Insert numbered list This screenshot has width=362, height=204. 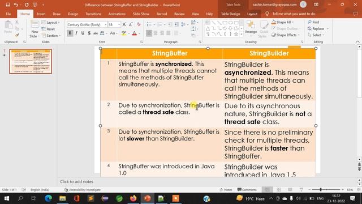[160, 24]
